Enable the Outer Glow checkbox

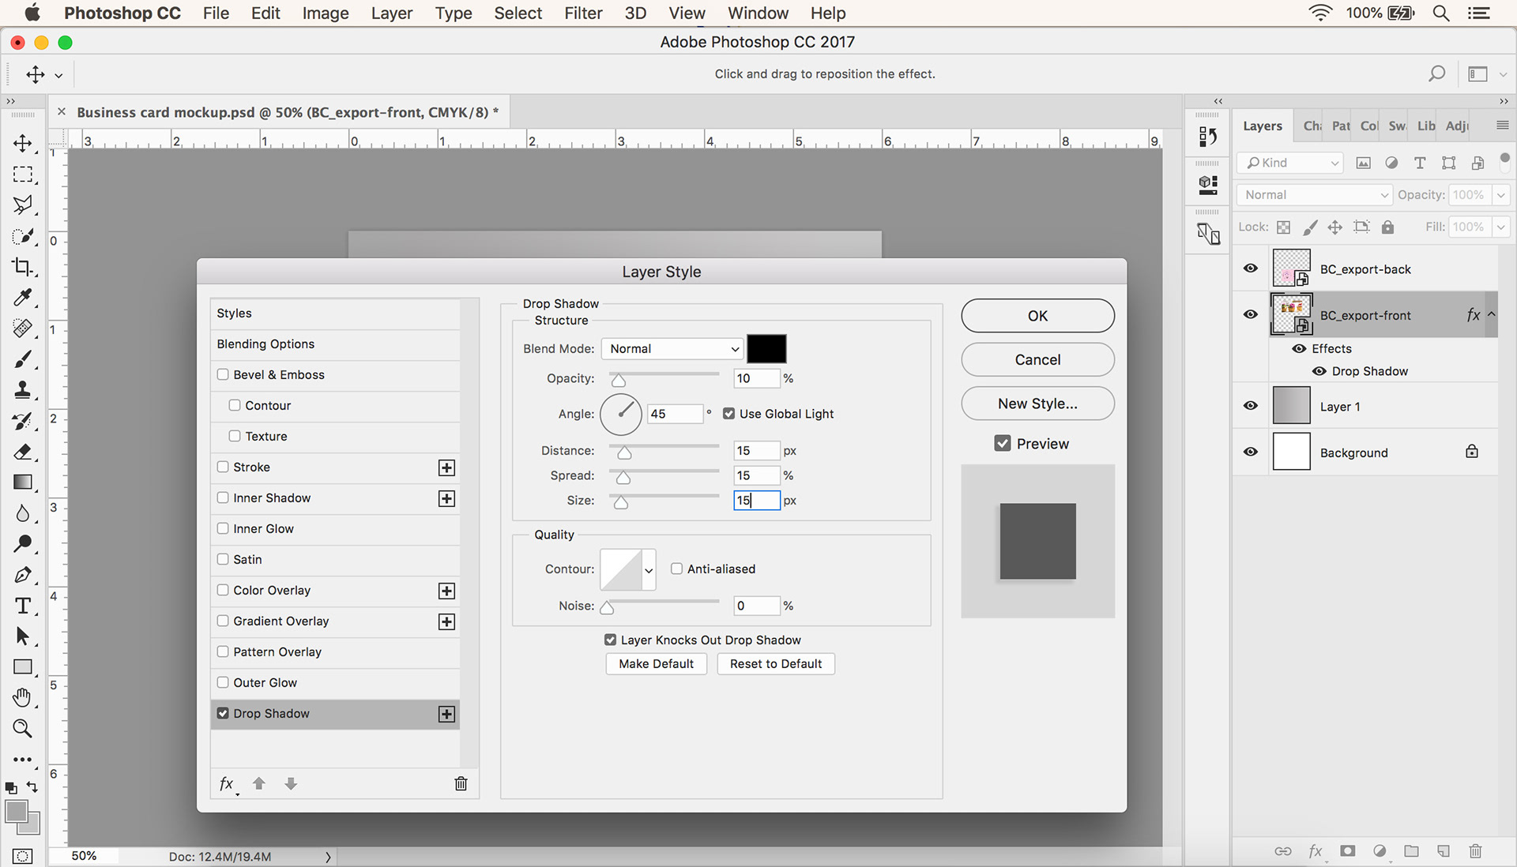[223, 682]
